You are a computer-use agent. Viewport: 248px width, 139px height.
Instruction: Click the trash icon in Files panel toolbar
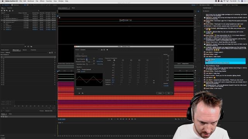pos(13,11)
